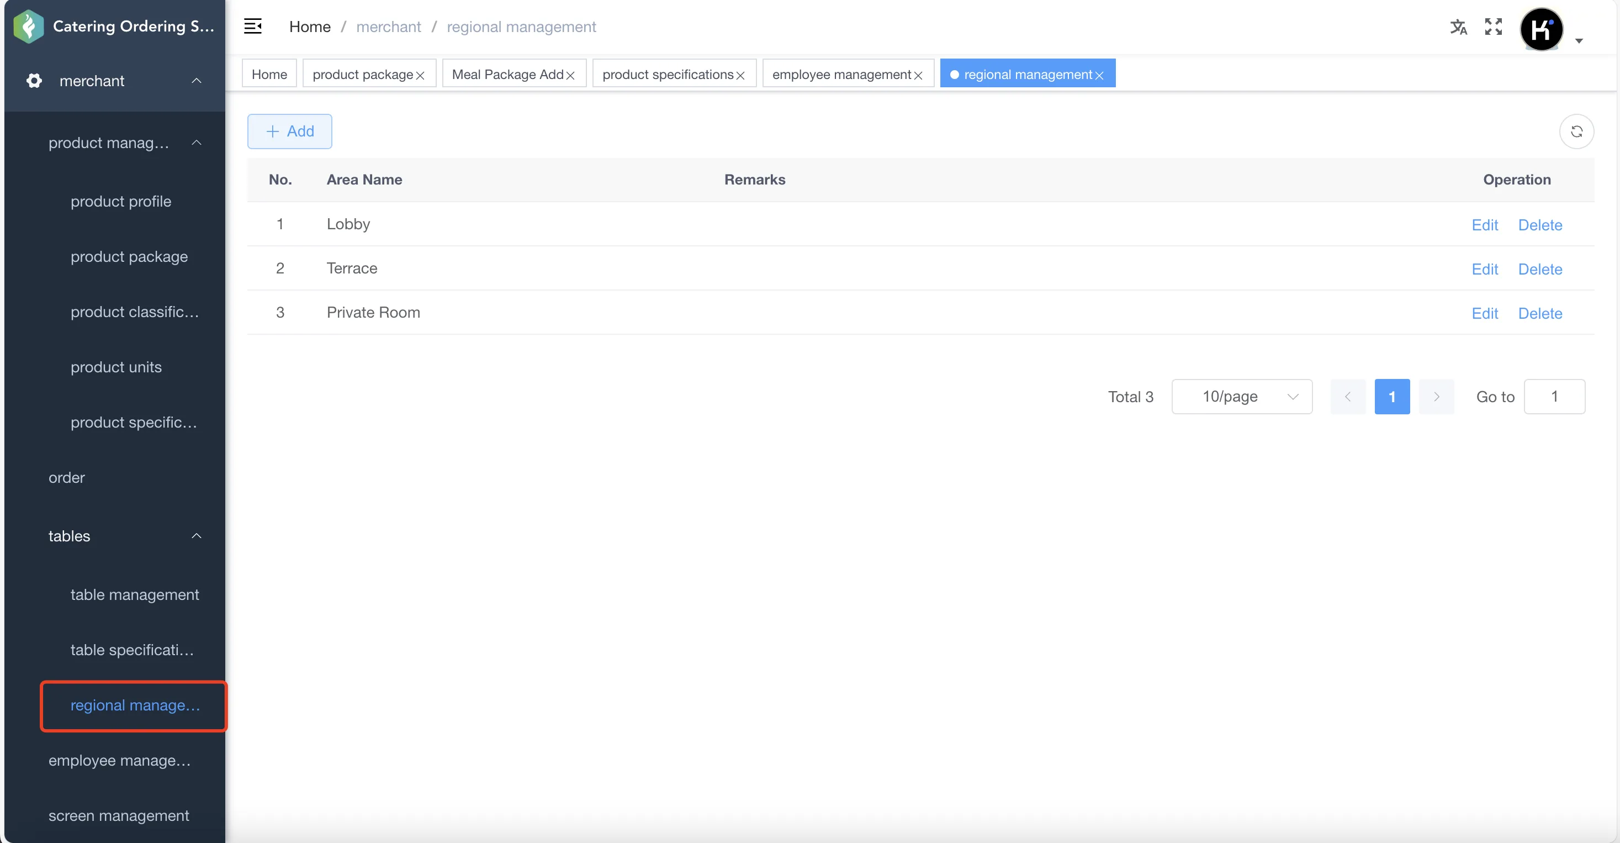Viewport: 1620px width, 843px height.
Task: Collapse the tables submenu
Action: pyautogui.click(x=196, y=535)
